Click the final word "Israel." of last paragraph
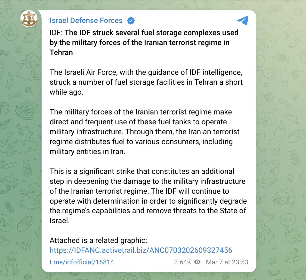Screen dimensions: 306x280 (60, 221)
